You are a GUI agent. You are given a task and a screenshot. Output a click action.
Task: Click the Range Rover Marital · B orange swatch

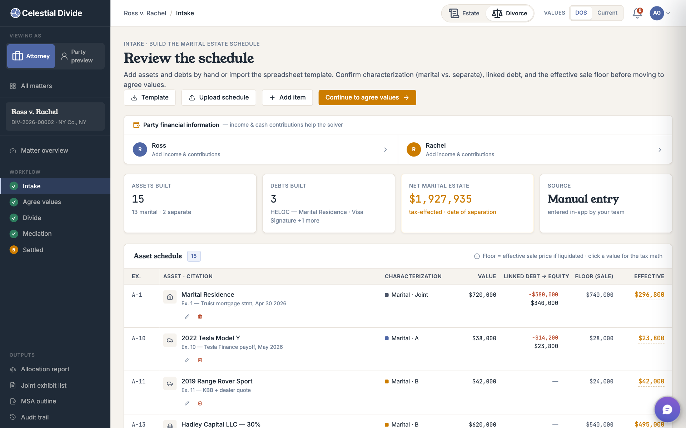click(387, 382)
